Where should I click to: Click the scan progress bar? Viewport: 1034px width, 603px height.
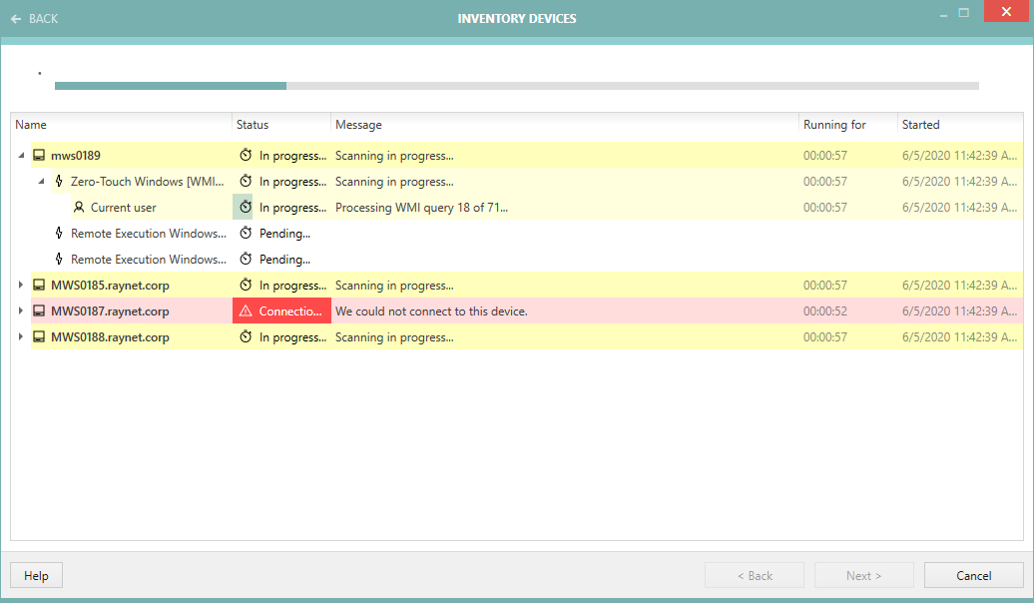[x=516, y=86]
